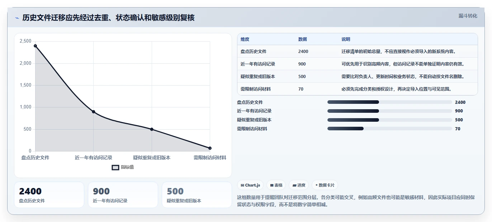The width and height of the screenshot is (492, 222).
Task: Click the 需限制访问材料 label in the progress list
Action: coord(252,129)
